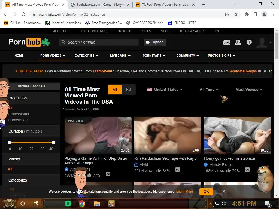279x209 pixels.
Task: Select All under the Videos filter
Action: pos(10,169)
